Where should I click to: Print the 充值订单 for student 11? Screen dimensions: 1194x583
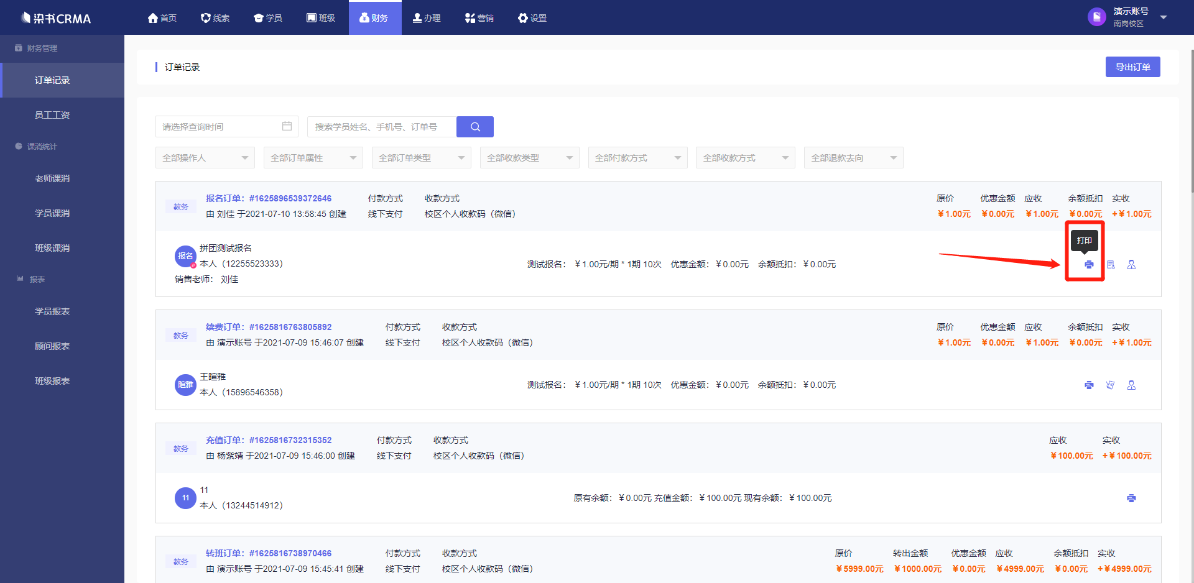[x=1131, y=498]
